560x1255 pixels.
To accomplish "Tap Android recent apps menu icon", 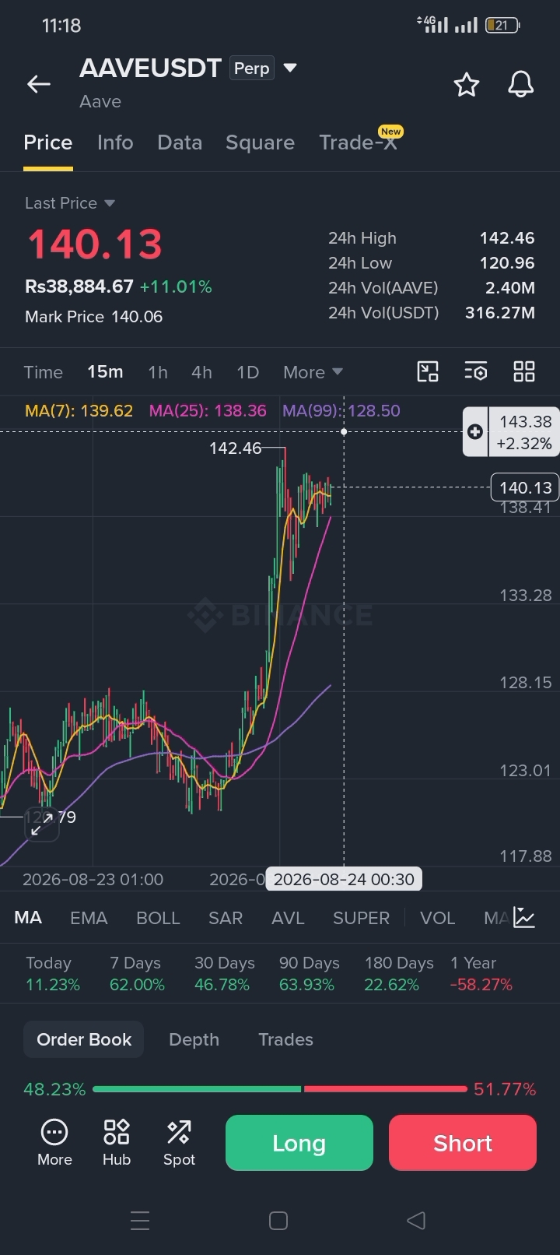I will [140, 1220].
